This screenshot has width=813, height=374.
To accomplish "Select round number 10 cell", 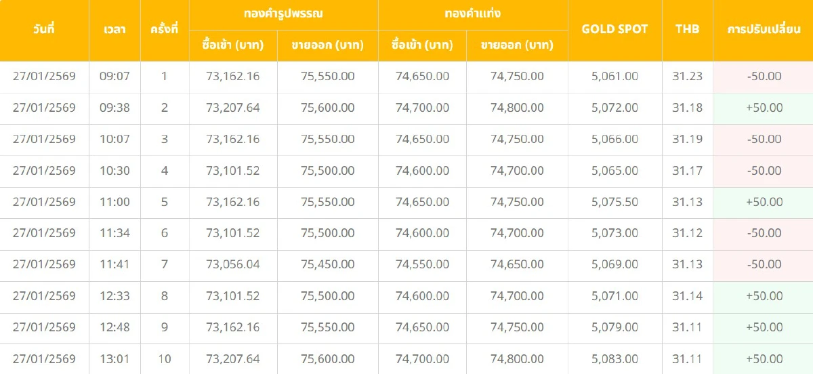I will tap(165, 358).
